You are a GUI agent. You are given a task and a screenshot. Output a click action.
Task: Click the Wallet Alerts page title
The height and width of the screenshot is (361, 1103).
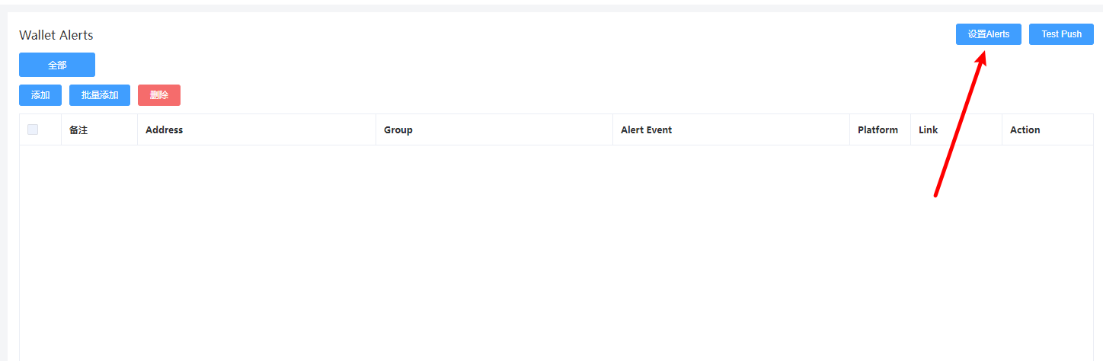[56, 35]
